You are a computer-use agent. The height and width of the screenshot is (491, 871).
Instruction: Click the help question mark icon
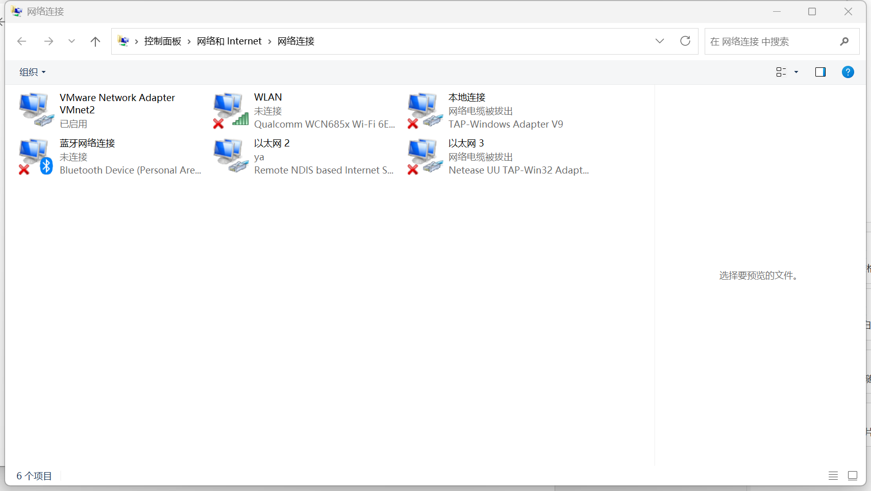[x=848, y=72]
